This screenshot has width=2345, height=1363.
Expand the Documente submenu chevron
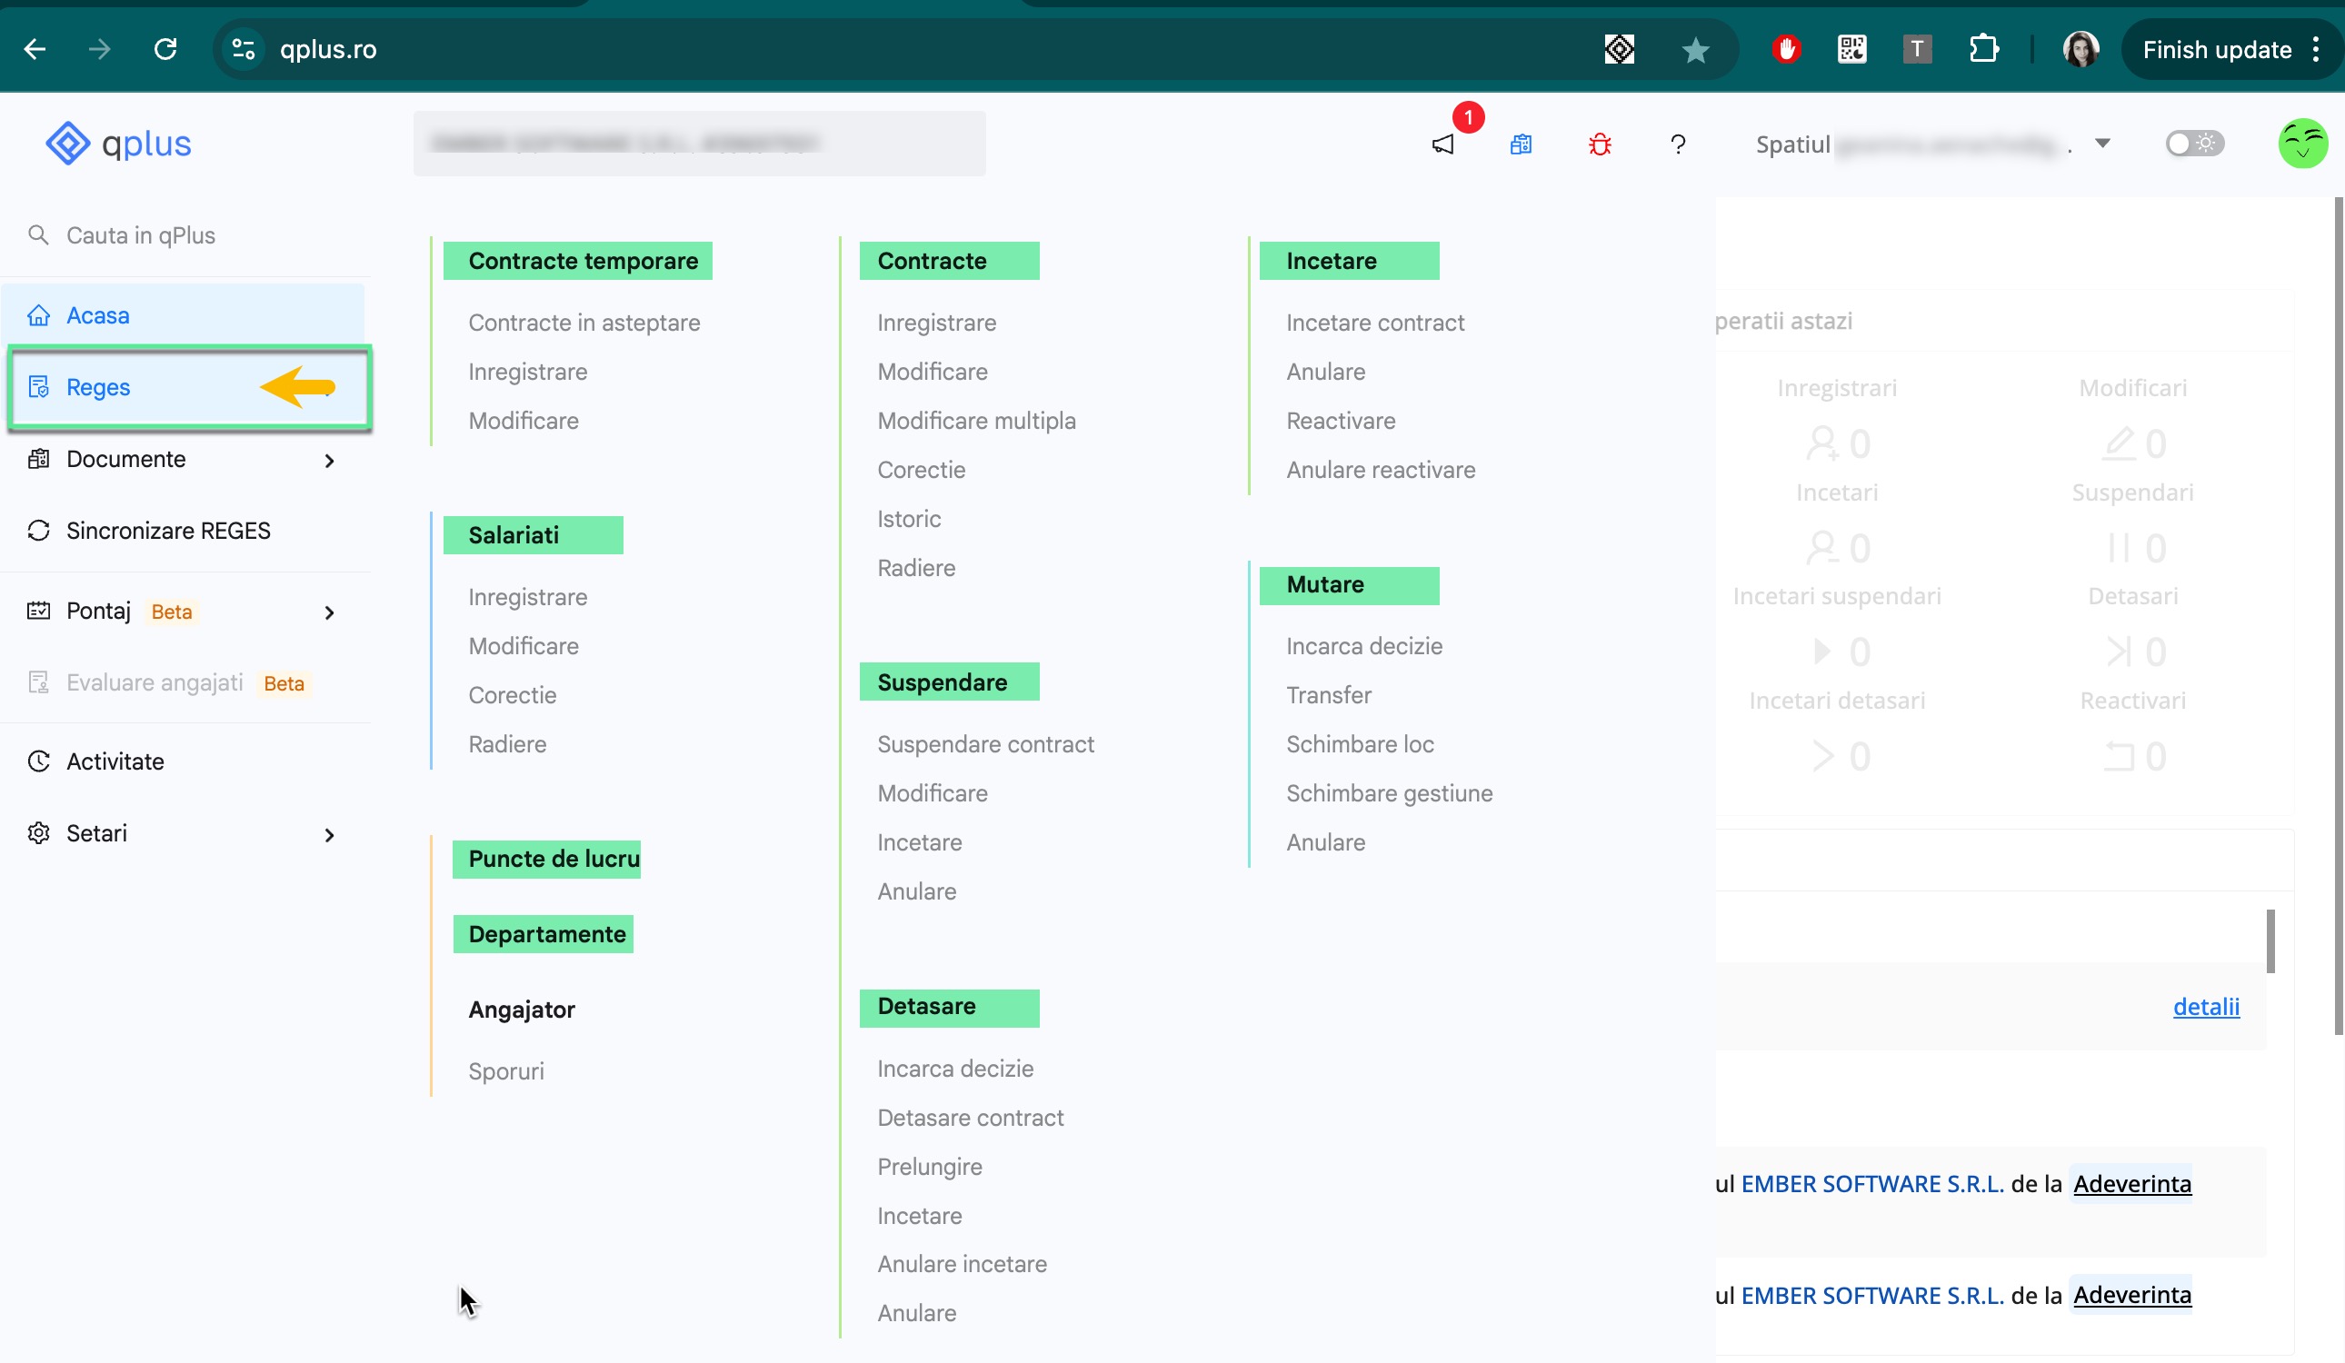click(328, 461)
